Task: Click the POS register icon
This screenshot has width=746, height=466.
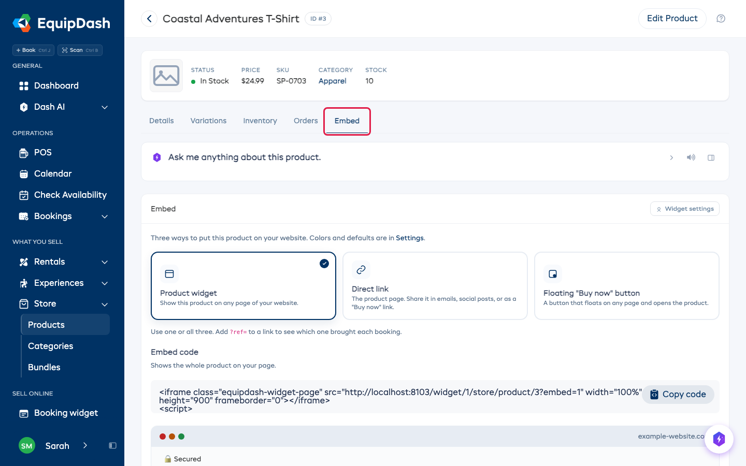Action: coord(24,153)
